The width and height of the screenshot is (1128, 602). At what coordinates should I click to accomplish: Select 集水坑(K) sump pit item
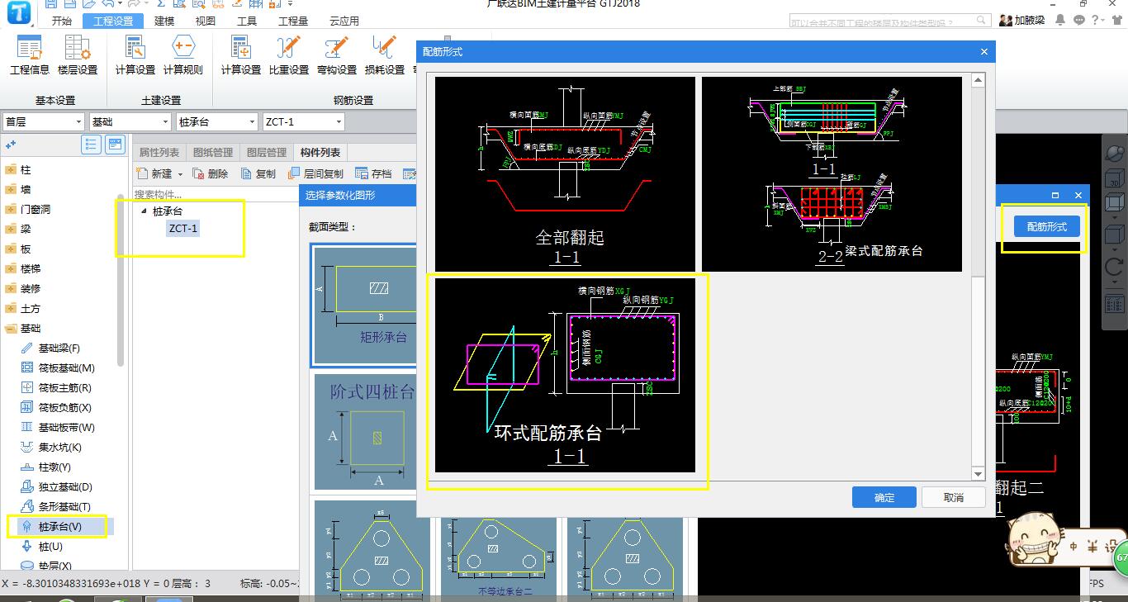[x=59, y=448]
